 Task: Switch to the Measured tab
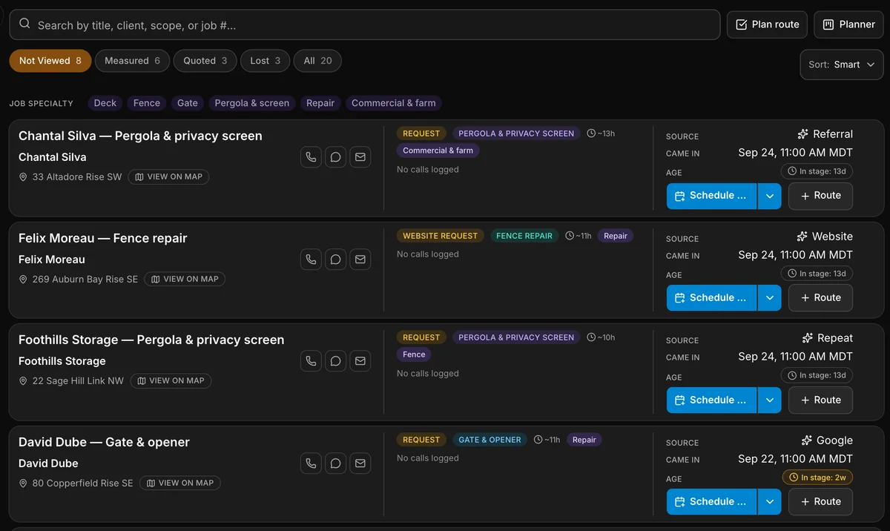[132, 61]
